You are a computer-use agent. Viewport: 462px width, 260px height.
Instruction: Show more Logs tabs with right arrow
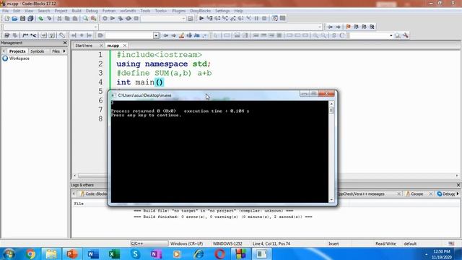click(x=458, y=194)
